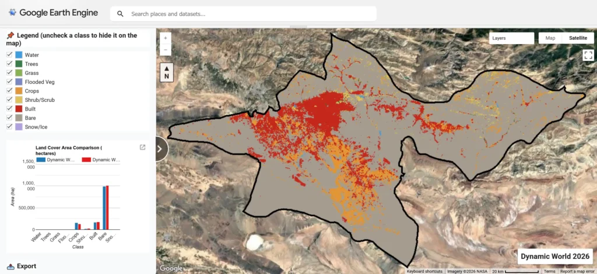The width and height of the screenshot is (597, 274).
Task: Click the Flooded Veg legend label
Action: [40, 81]
